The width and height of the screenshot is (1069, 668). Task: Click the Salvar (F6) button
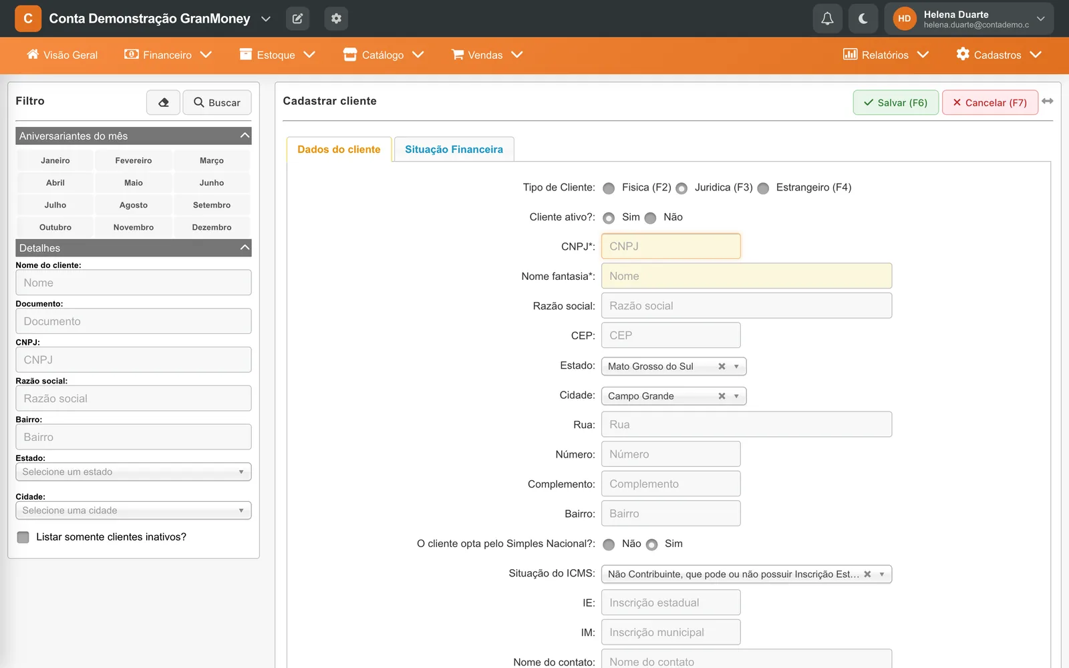(895, 102)
